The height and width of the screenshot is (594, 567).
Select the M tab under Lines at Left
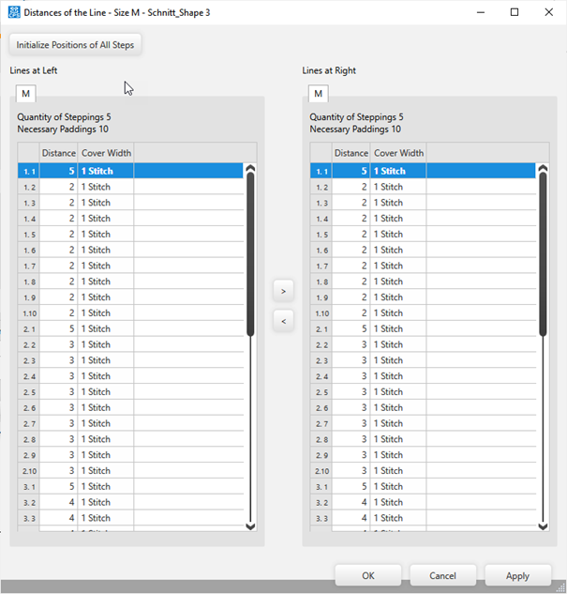26,94
